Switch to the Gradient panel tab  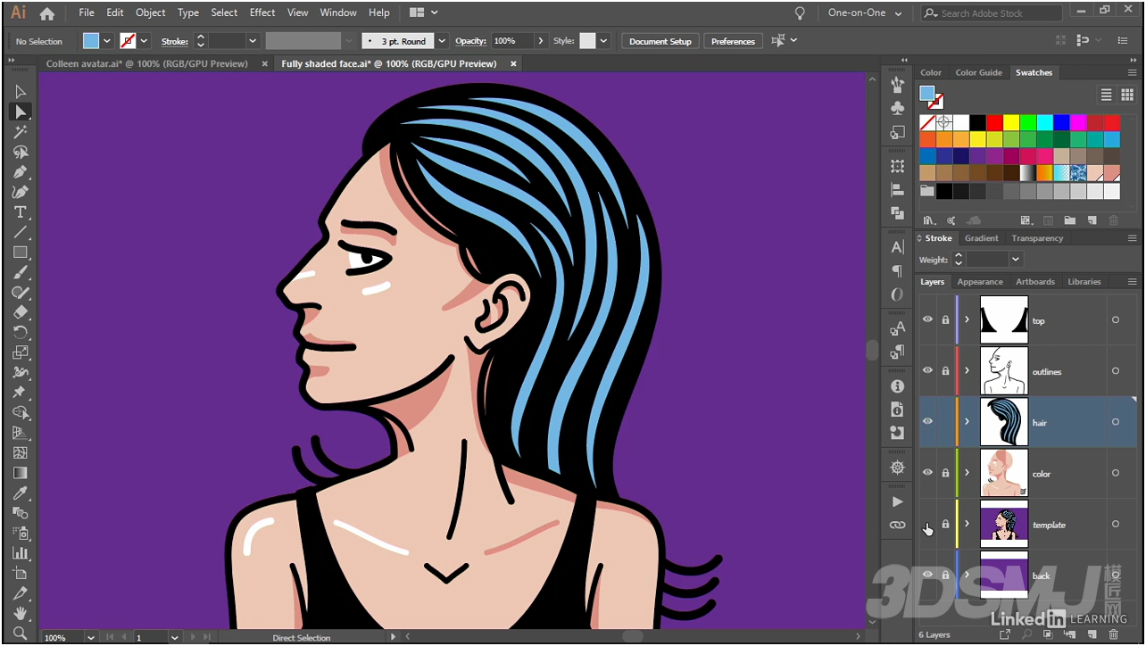point(982,238)
